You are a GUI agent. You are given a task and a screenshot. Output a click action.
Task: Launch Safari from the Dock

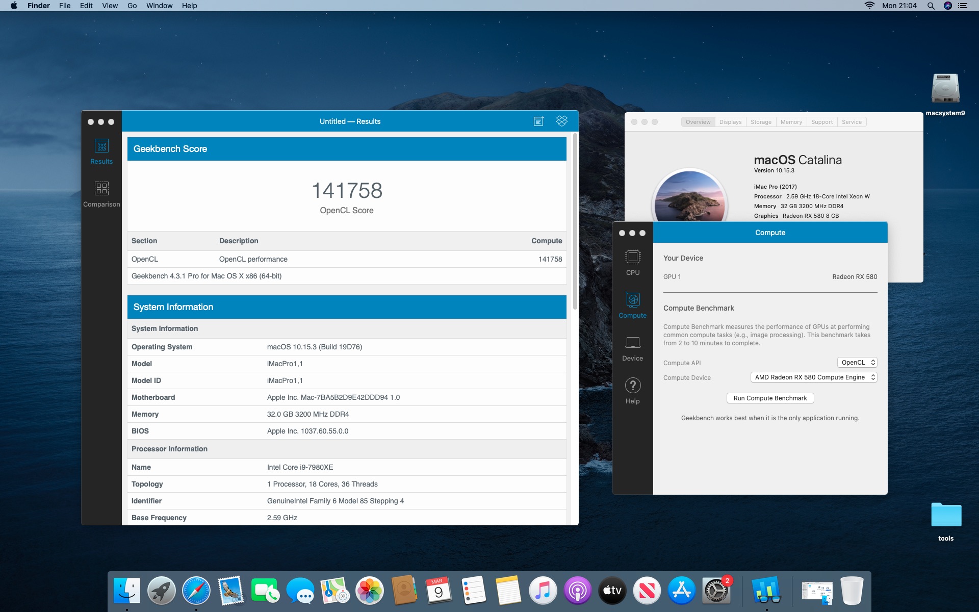196,591
